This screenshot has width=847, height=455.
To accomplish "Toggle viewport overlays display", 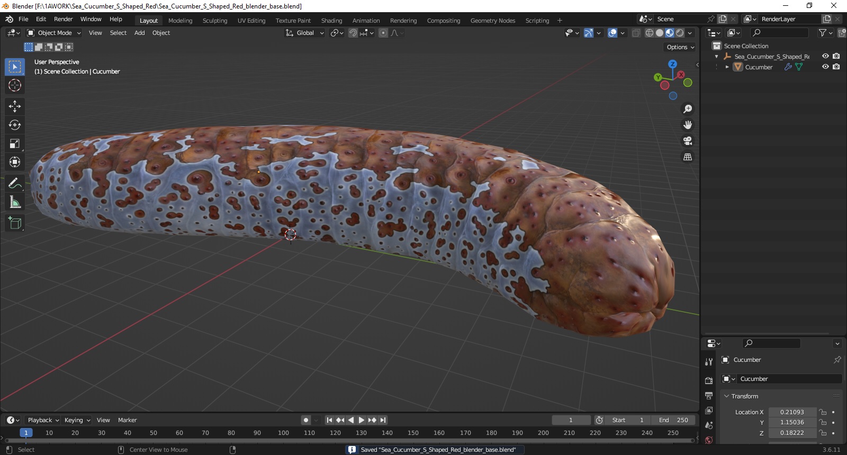I will click(x=612, y=33).
